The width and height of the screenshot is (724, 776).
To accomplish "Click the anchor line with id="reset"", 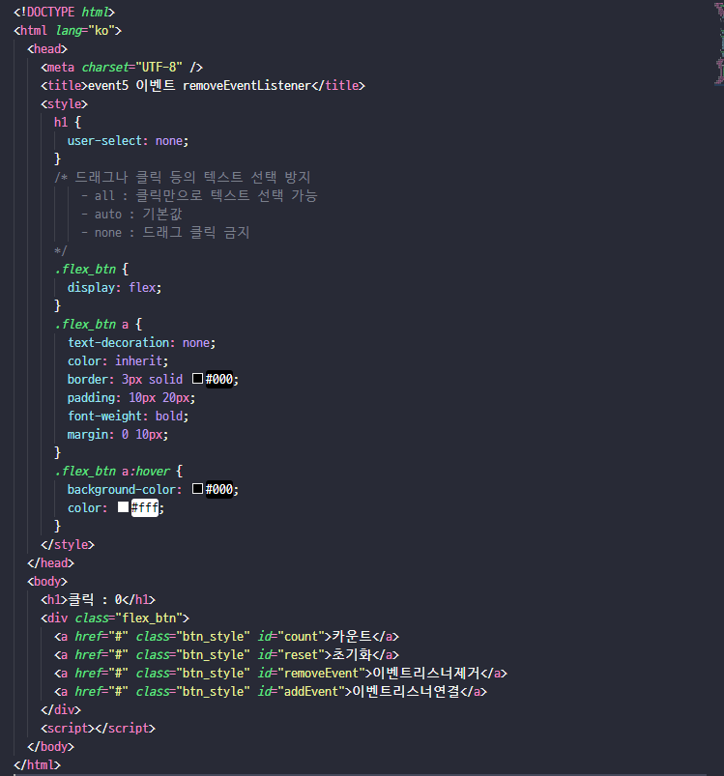I will click(x=226, y=654).
